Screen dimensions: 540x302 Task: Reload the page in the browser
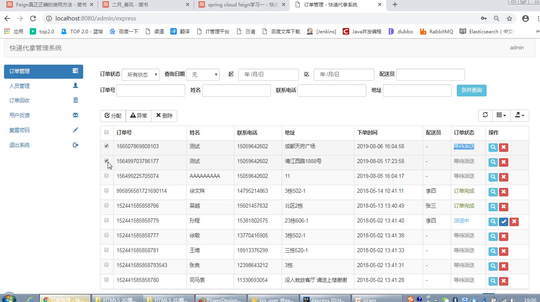[33, 18]
